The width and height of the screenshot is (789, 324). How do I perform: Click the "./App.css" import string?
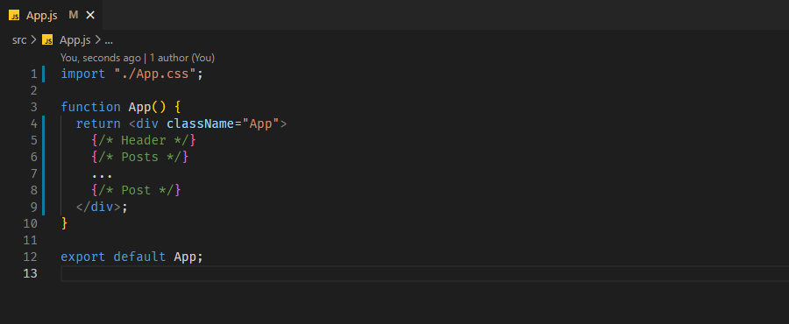point(154,74)
